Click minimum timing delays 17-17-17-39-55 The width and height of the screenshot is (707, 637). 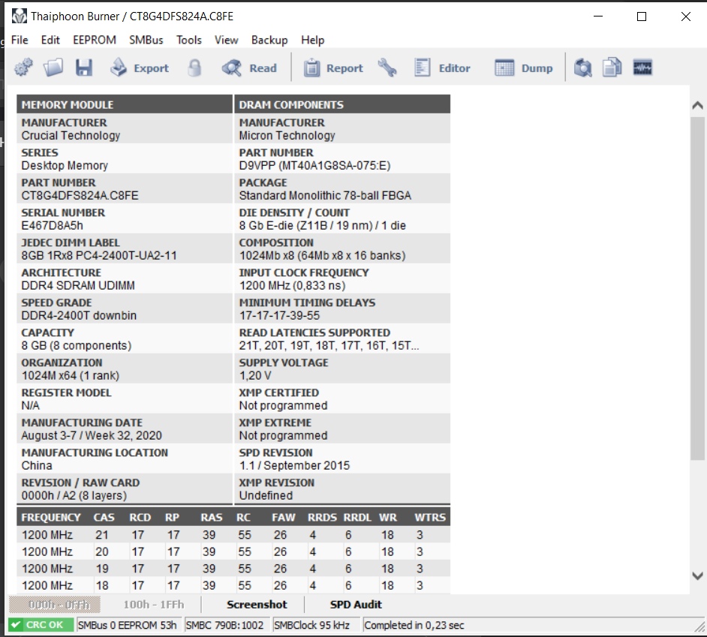[279, 316]
